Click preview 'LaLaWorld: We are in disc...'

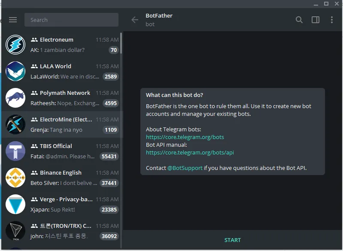(x=65, y=76)
